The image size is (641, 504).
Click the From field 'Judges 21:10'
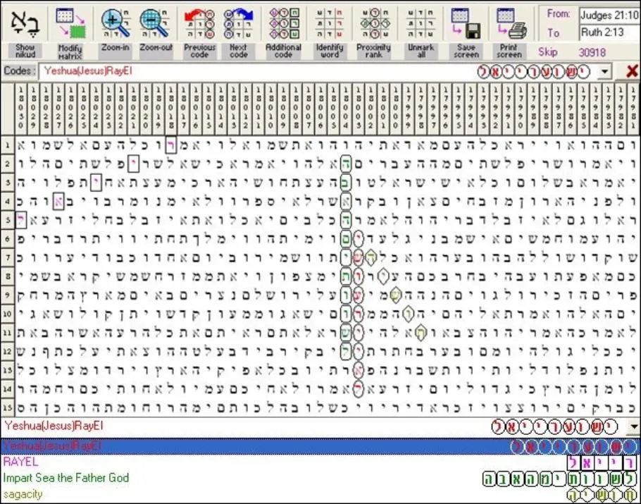coord(609,16)
